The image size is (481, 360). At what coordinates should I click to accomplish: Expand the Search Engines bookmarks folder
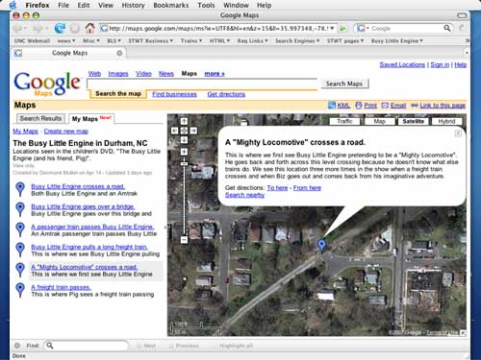[297, 41]
